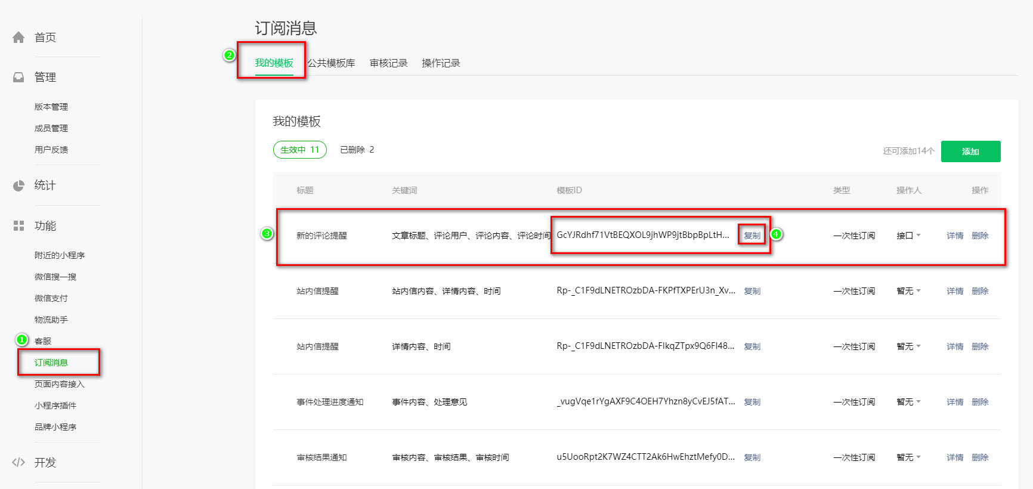
Task: Click the green 添加 button
Action: [970, 151]
